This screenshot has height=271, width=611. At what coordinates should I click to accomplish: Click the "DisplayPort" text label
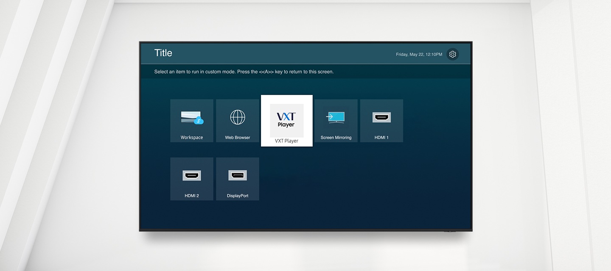point(238,196)
